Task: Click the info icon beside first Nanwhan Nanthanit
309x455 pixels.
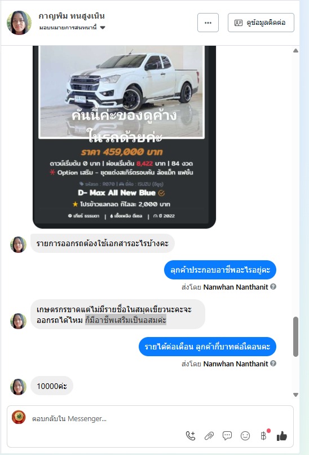Action: point(273,287)
